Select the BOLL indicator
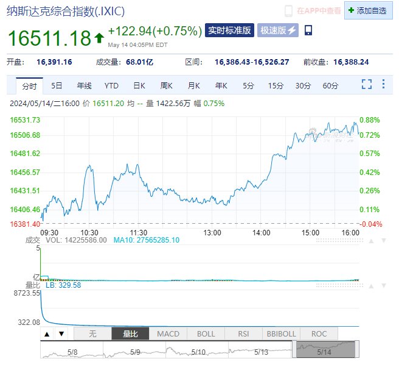 [206, 334]
